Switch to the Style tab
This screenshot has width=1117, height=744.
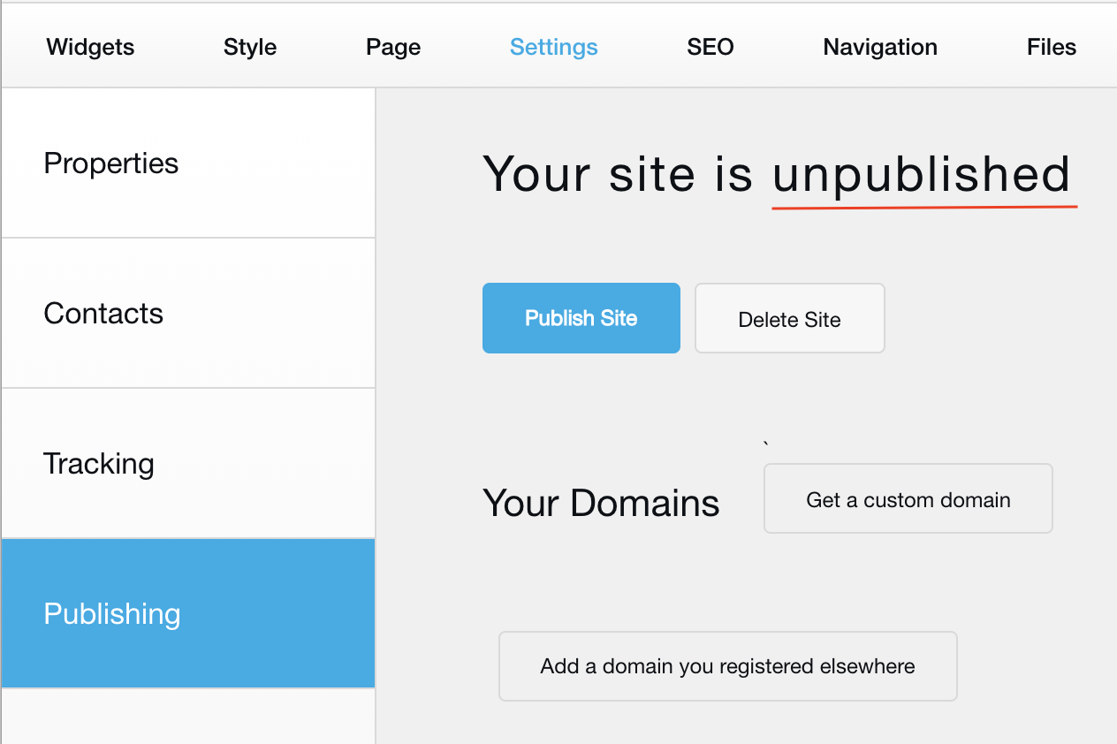coord(250,47)
